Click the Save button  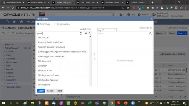(x=180, y=33)
